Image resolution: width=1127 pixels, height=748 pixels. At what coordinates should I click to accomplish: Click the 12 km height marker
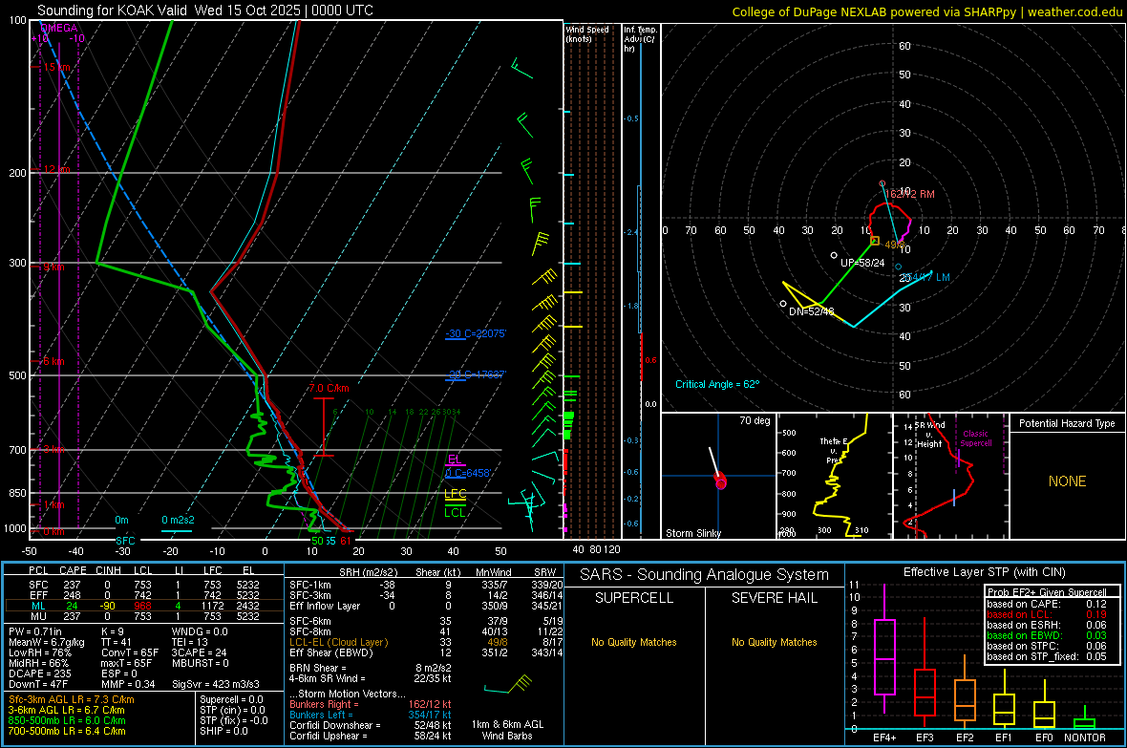click(56, 169)
